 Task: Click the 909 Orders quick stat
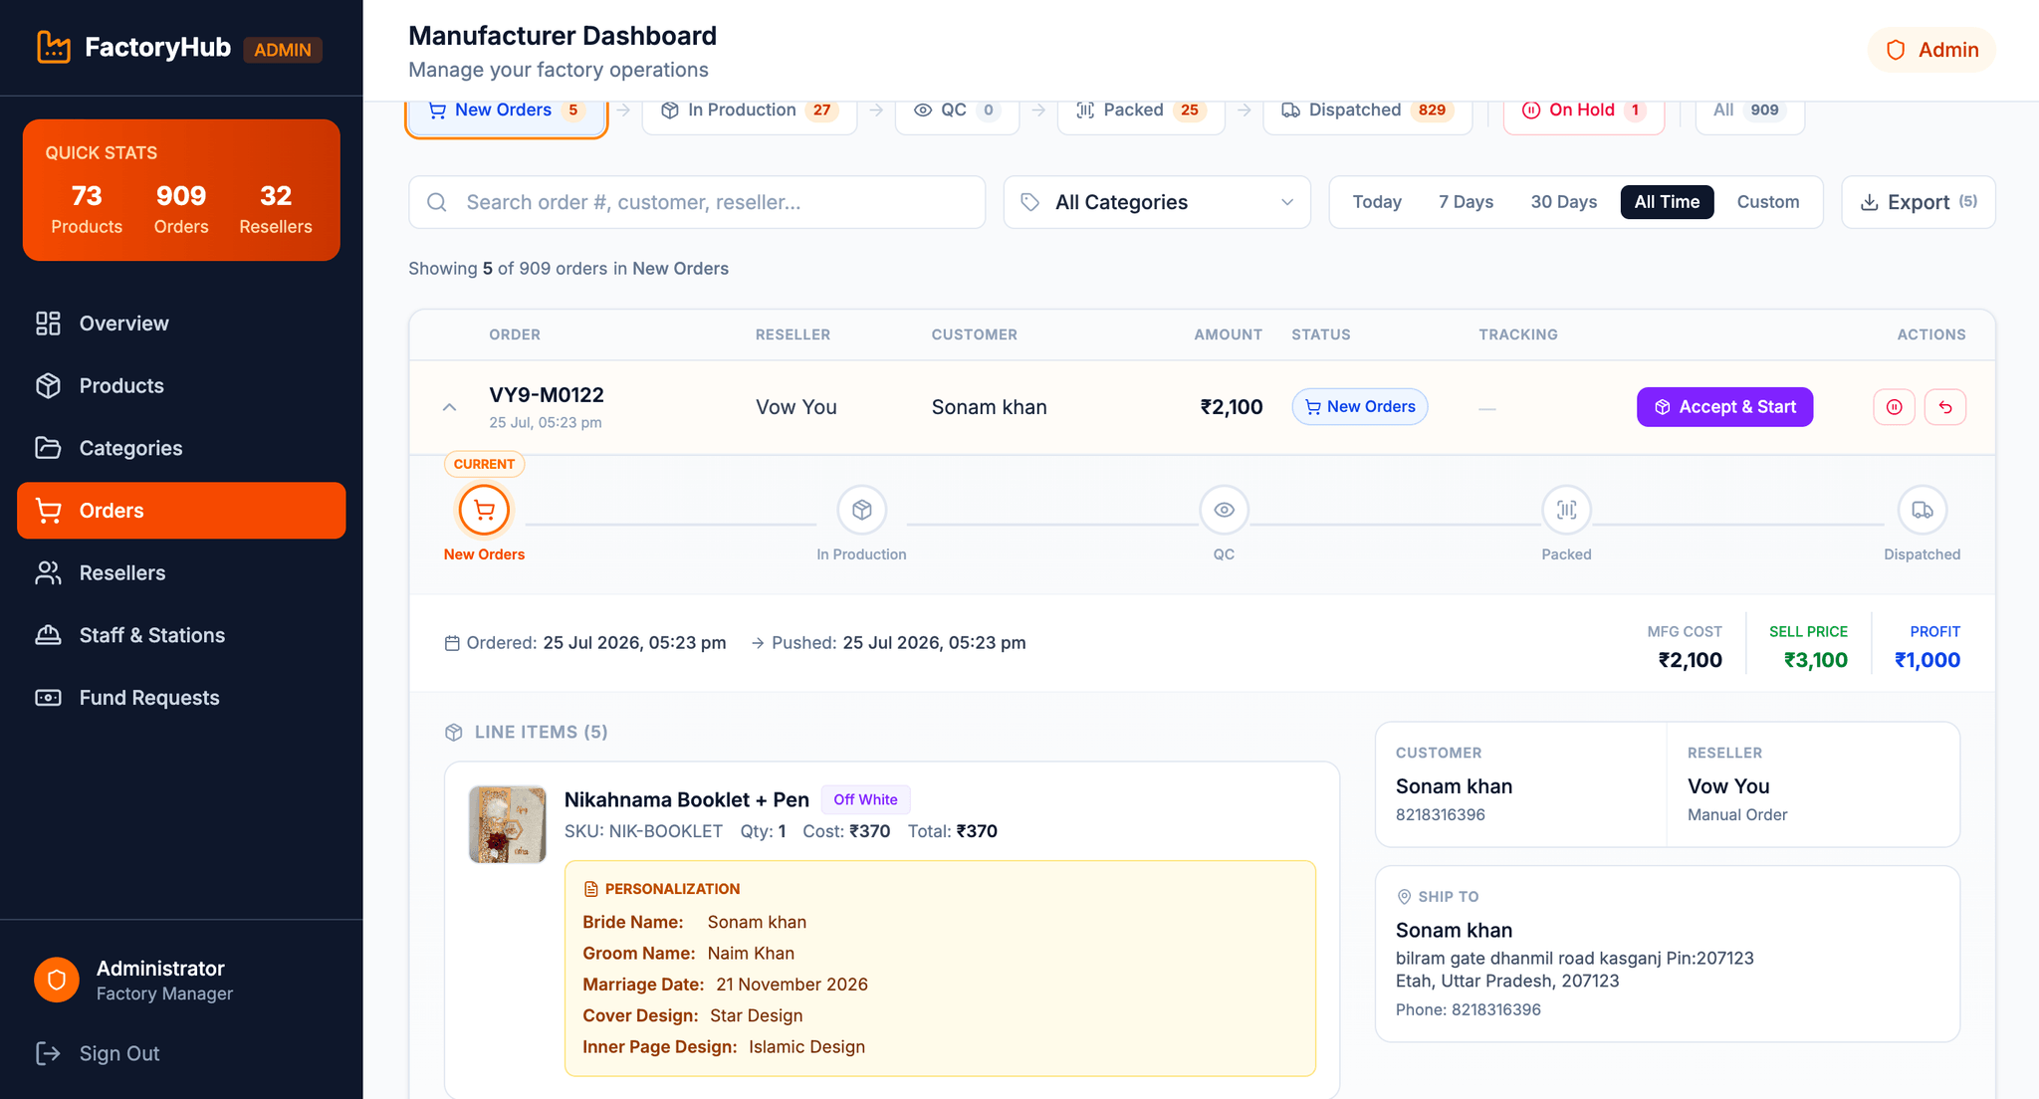pyautogui.click(x=181, y=209)
